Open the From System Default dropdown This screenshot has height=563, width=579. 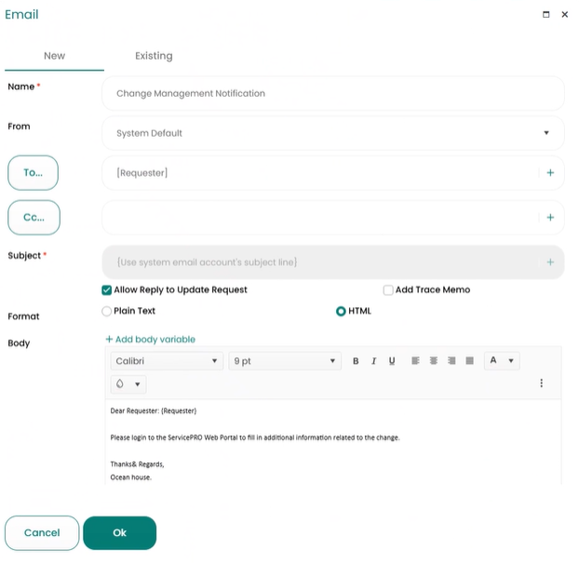[x=332, y=133]
